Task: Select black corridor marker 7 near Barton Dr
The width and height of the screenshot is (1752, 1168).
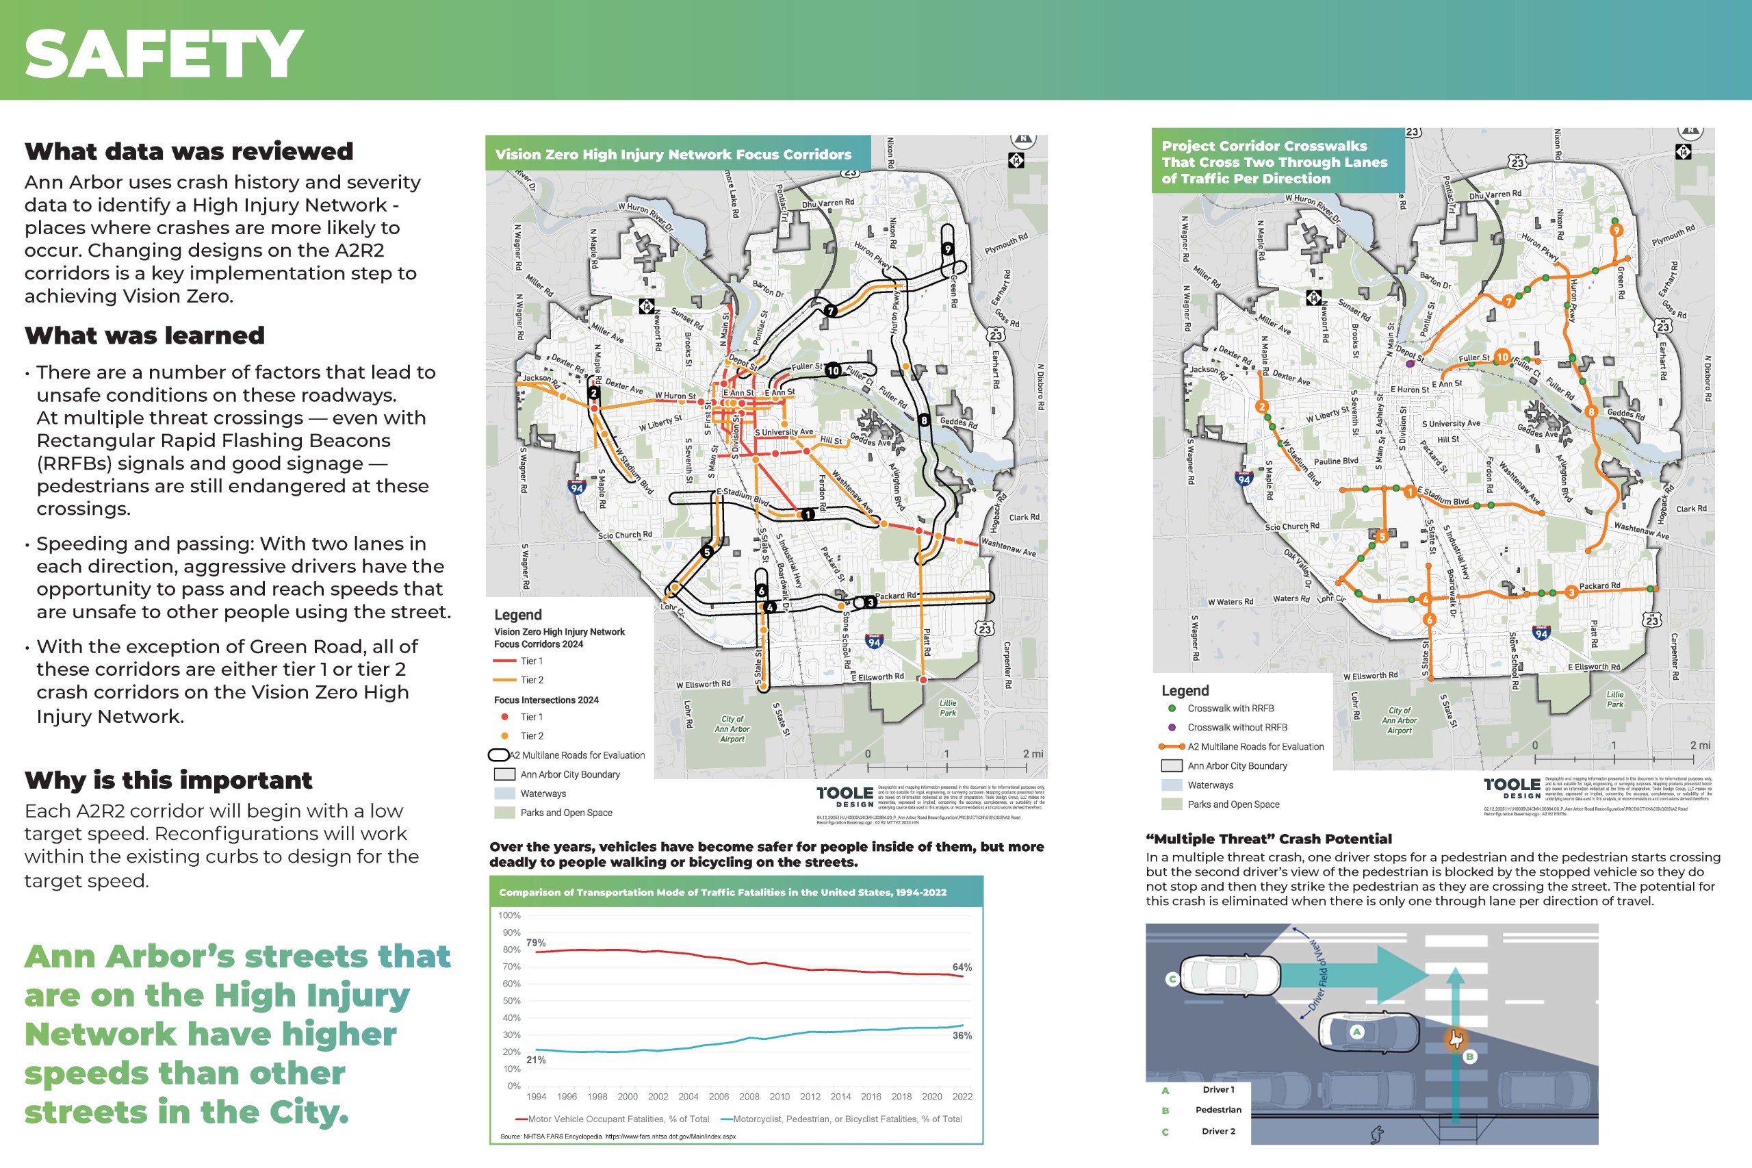Action: [x=830, y=311]
